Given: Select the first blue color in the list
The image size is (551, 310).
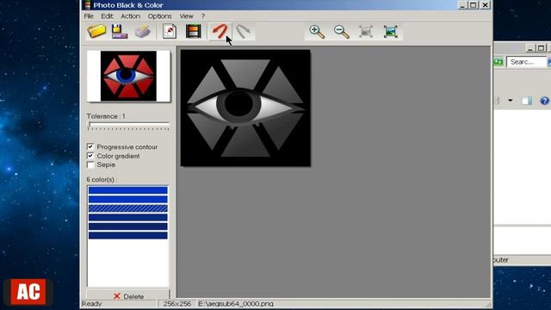Looking at the screenshot, I should [128, 190].
